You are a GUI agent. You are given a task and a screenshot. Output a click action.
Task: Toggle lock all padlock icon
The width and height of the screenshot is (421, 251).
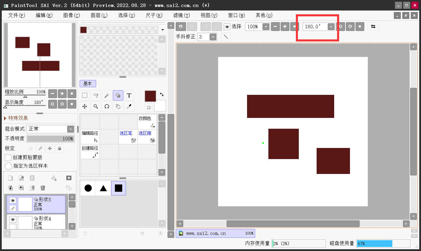60,149
